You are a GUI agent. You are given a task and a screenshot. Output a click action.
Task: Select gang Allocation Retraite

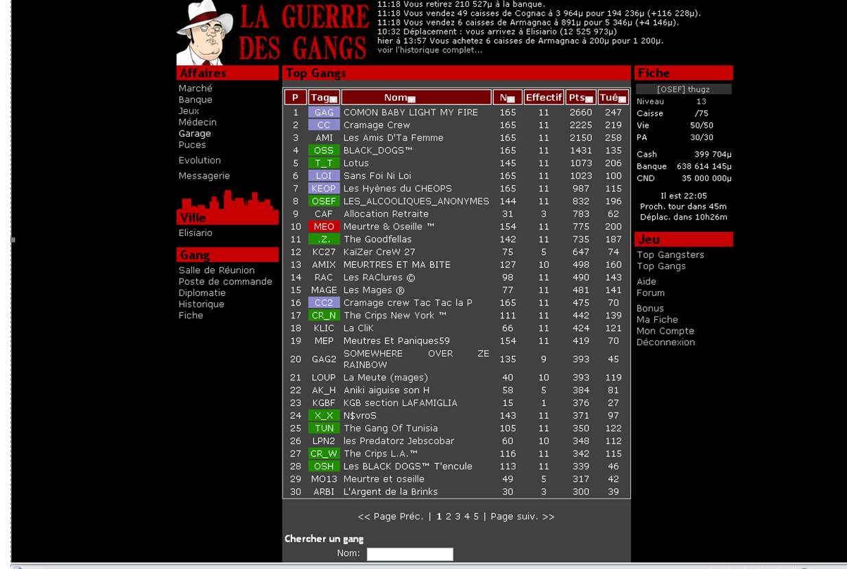[x=386, y=214]
